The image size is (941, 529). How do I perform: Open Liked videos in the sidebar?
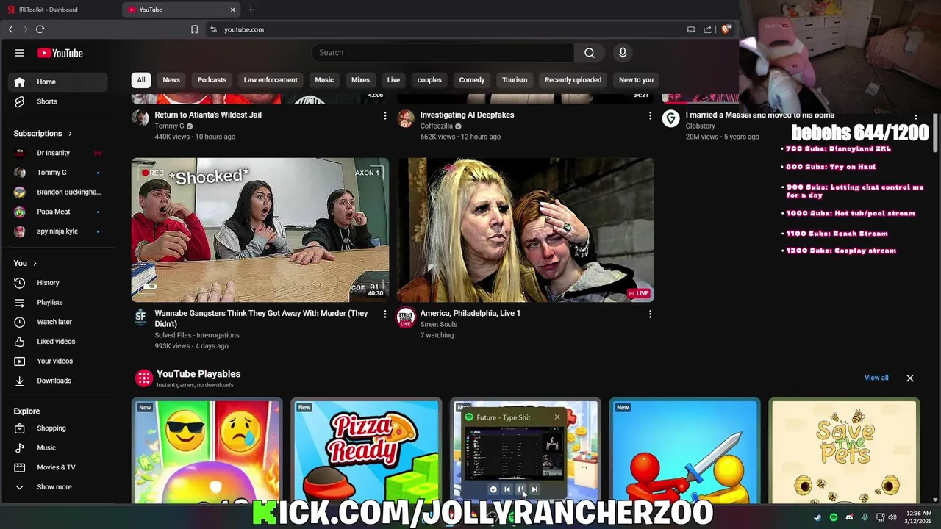[x=59, y=342]
